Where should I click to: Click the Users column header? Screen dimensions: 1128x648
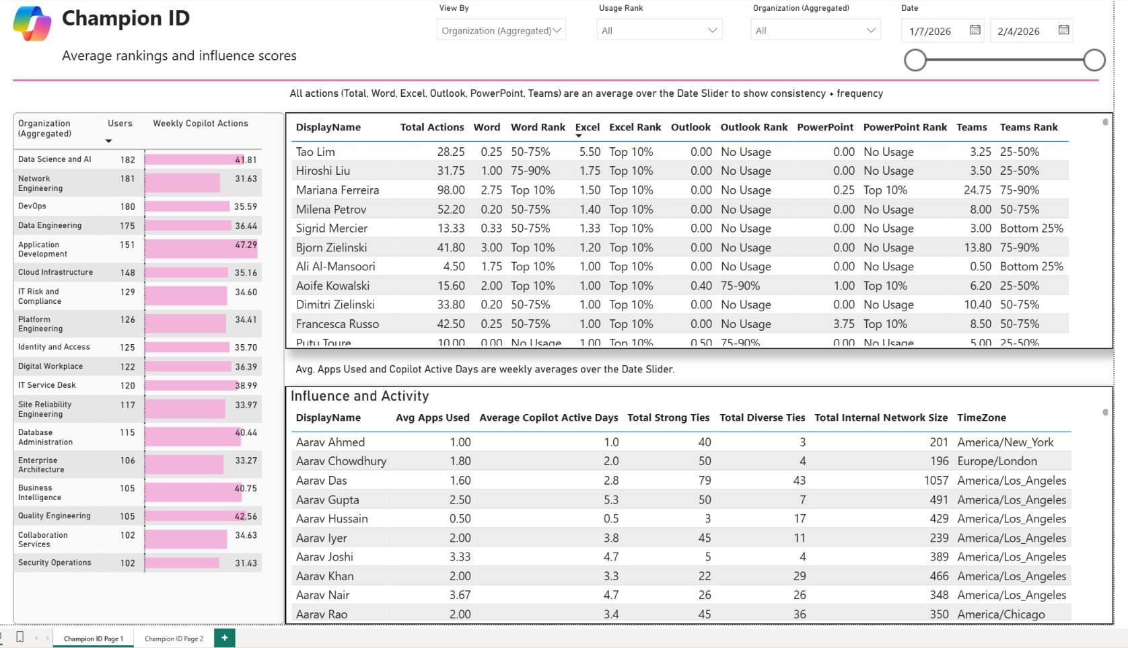[120, 123]
